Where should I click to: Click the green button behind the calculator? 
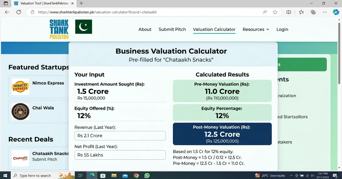point(302,64)
